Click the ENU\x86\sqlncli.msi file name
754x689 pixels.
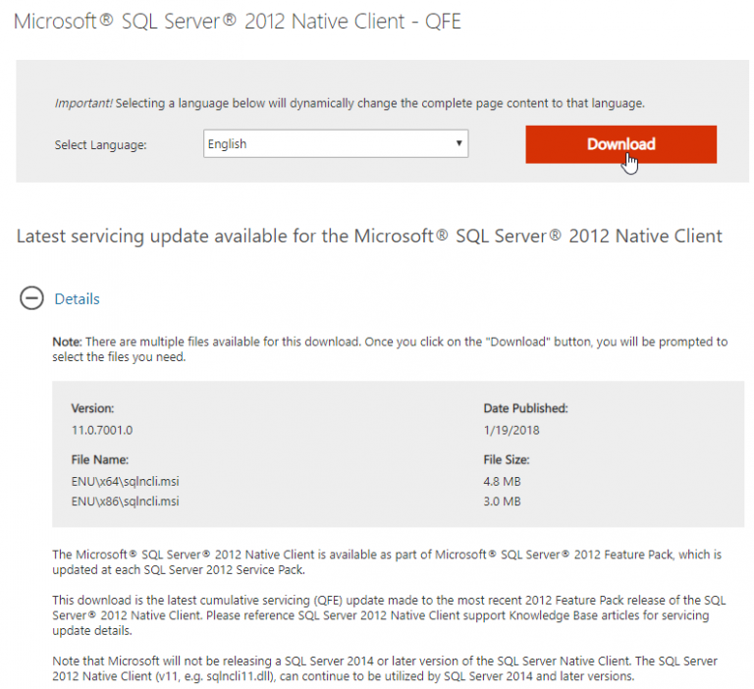click(125, 502)
